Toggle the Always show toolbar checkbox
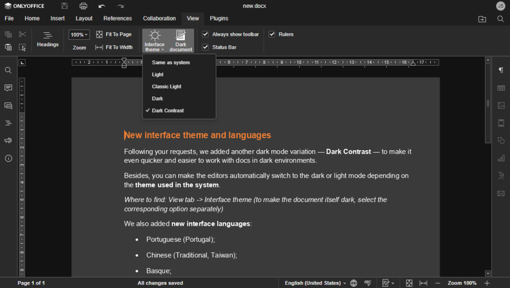Image resolution: width=510 pixels, height=288 pixels. click(x=205, y=34)
